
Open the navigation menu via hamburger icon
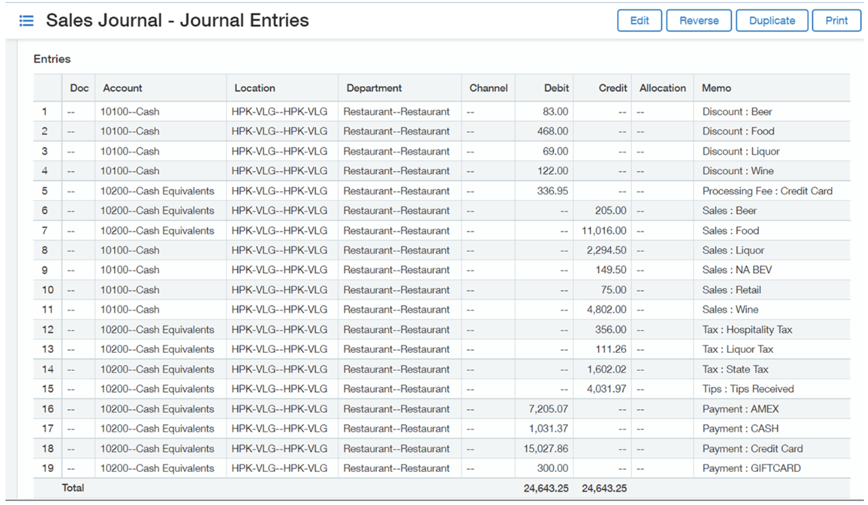26,20
